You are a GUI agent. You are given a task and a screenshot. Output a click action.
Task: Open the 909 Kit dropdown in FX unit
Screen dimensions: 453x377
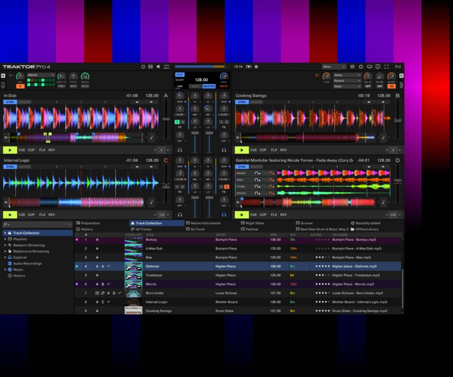(x=41, y=75)
